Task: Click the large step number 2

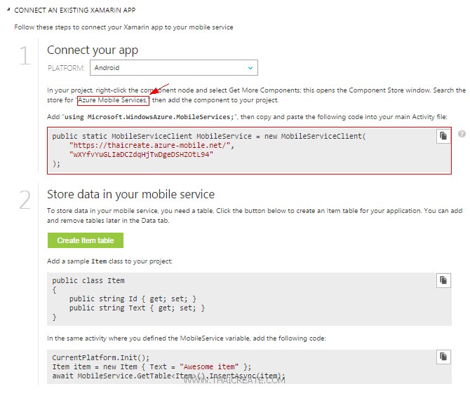Action: tap(25, 200)
